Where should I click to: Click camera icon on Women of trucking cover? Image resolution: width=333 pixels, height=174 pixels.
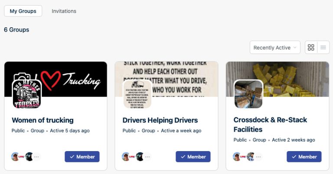(x=22, y=76)
